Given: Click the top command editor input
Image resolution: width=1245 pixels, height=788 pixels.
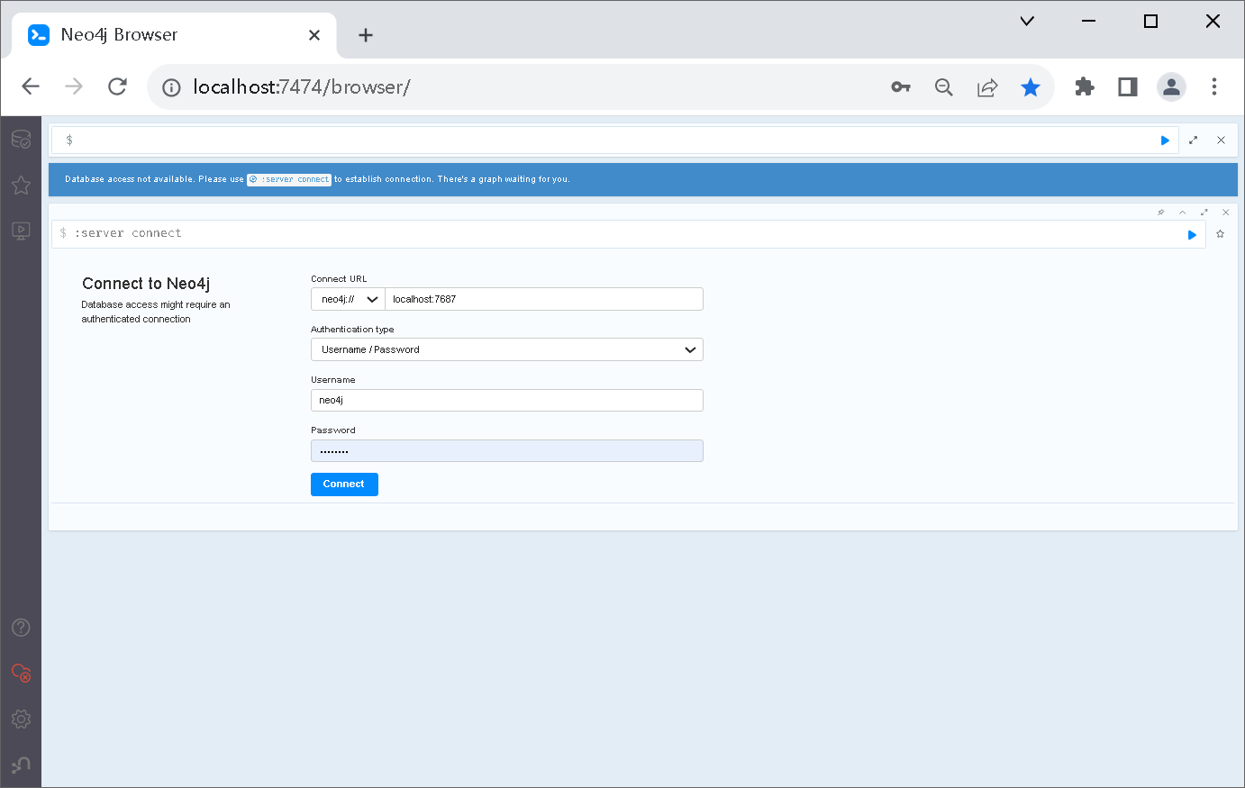Looking at the screenshot, I should [615, 140].
